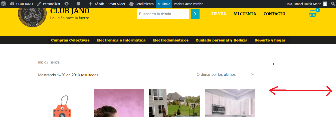
Task: Select Electrónica e Informática category
Action: pyautogui.click(x=121, y=40)
